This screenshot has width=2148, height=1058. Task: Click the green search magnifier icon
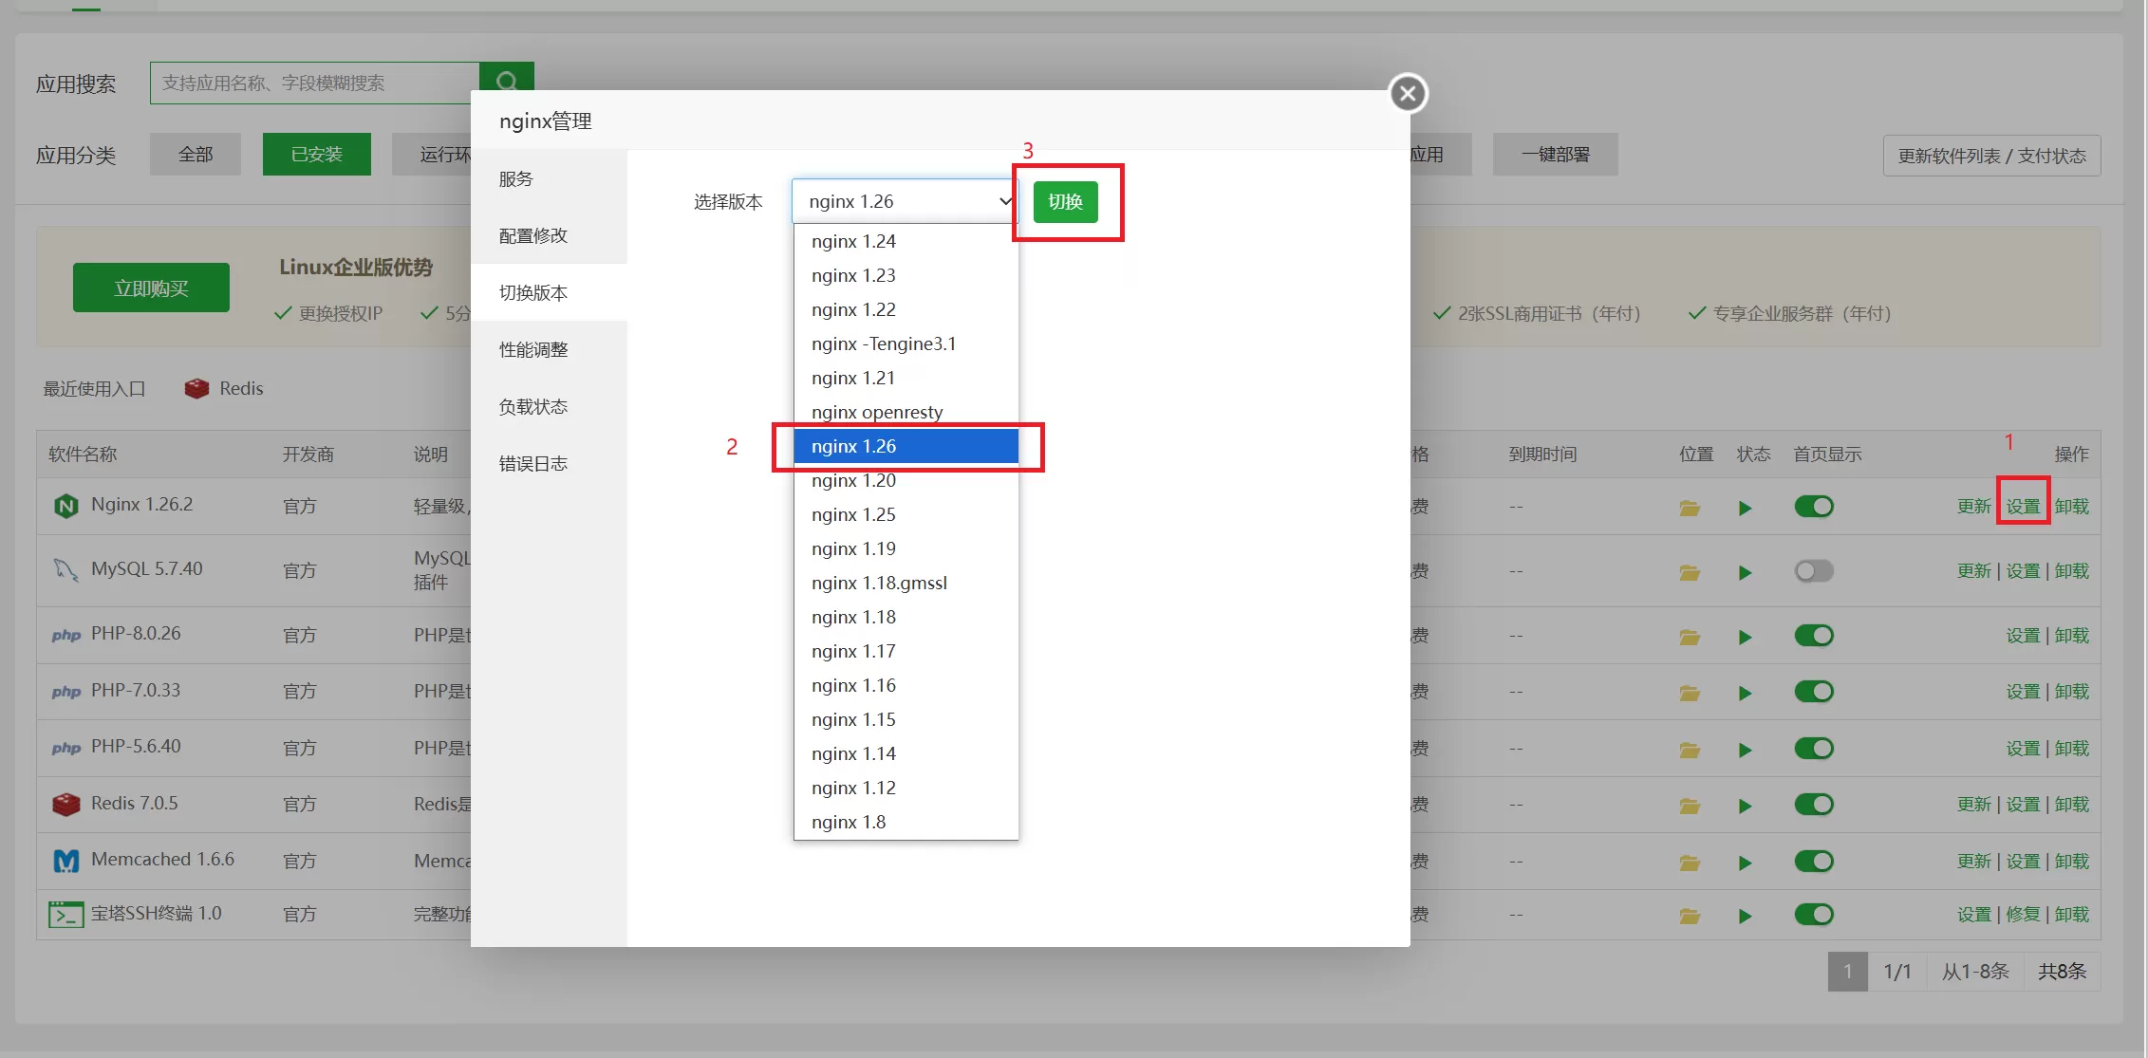[x=507, y=82]
